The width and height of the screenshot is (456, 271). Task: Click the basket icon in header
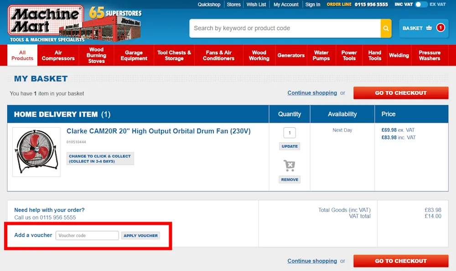[x=429, y=28]
